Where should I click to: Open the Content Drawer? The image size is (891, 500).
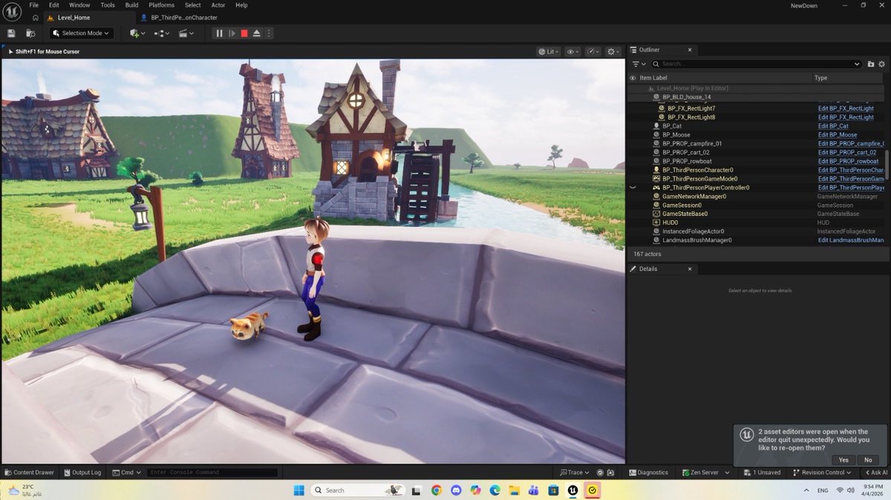pyautogui.click(x=29, y=472)
